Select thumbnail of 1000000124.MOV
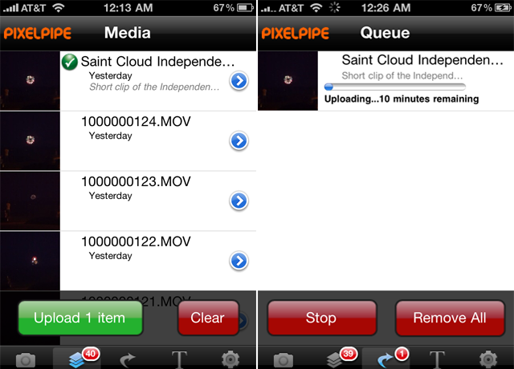Viewport: 514px width, 369px height. point(30,141)
